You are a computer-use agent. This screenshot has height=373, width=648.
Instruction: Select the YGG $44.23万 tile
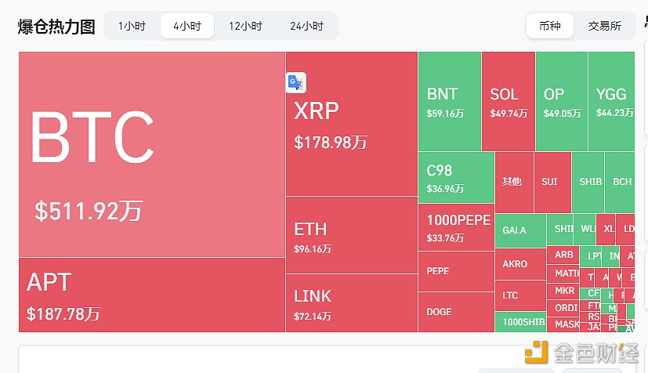pos(612,101)
